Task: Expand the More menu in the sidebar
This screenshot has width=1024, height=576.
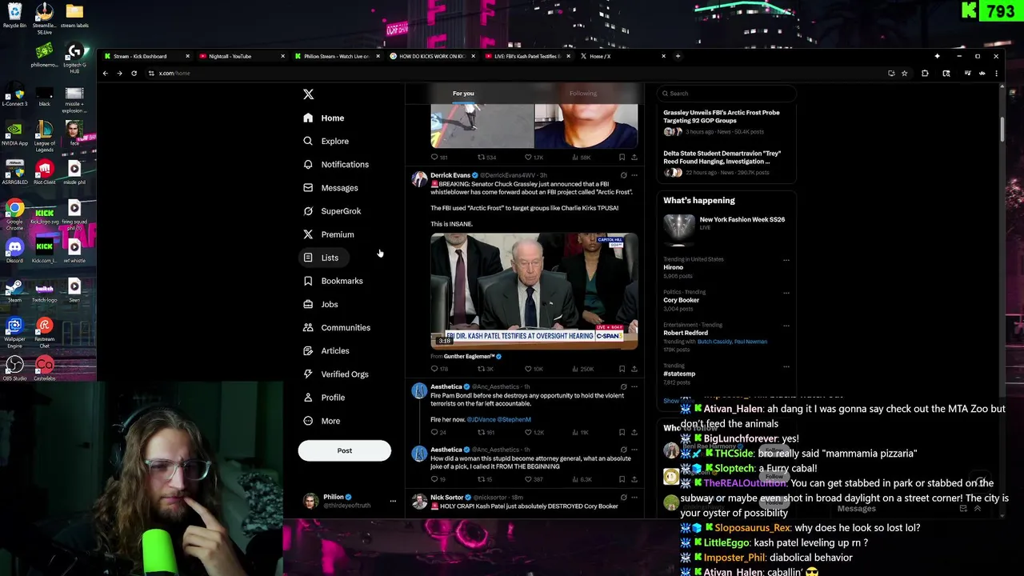Action: pos(322,421)
